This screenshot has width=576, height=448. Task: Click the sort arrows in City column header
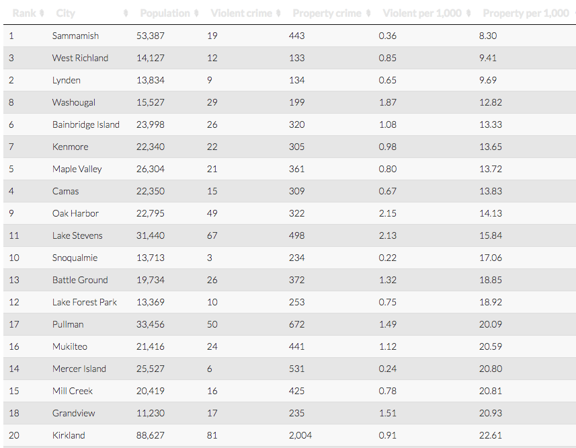[126, 13]
